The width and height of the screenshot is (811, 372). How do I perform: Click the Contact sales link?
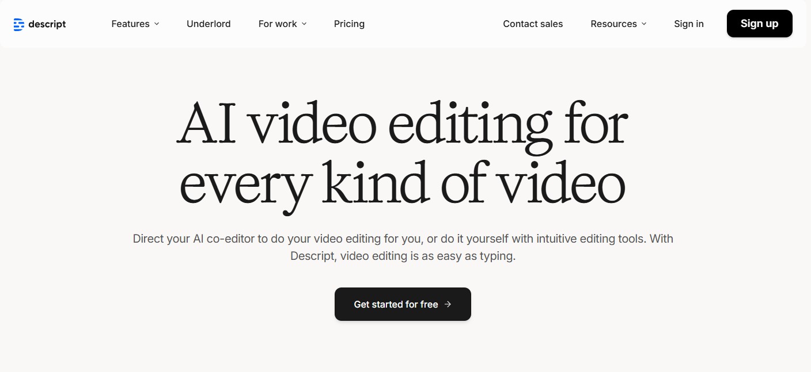pos(533,24)
